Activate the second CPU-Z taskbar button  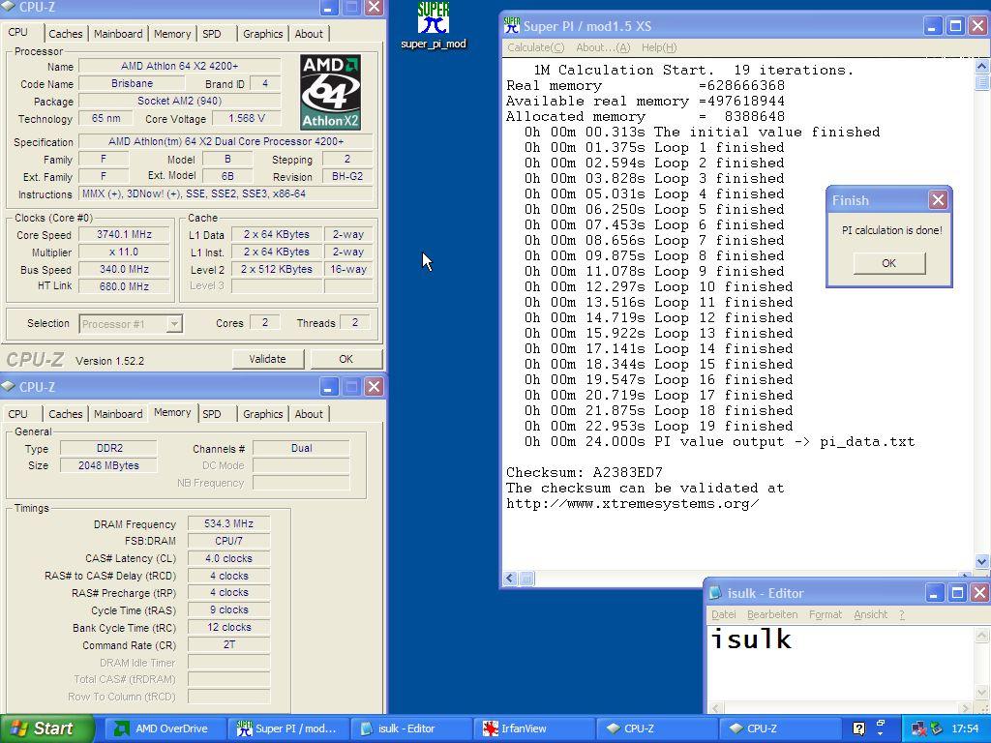pos(781,728)
